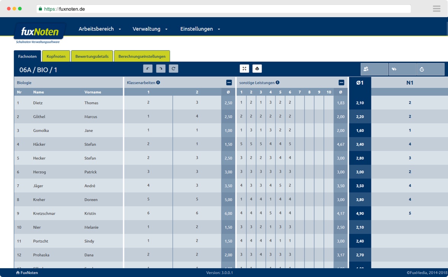Click Gomolka's 1,00 Klassenarbeiten average
This screenshot has width=448, height=277.
(x=228, y=130)
